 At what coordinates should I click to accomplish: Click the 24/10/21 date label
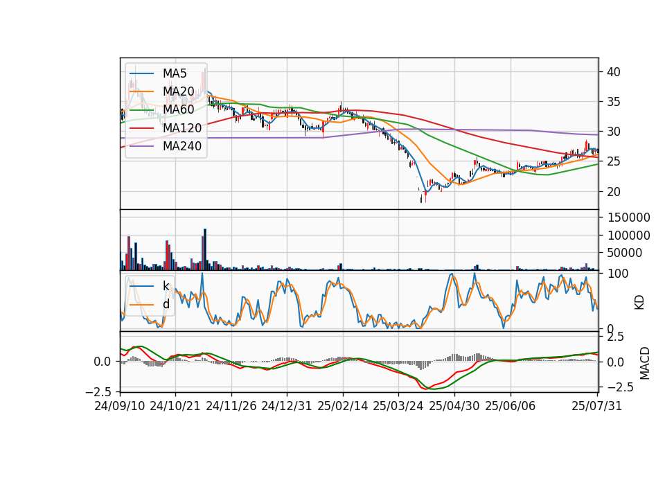click(x=175, y=406)
